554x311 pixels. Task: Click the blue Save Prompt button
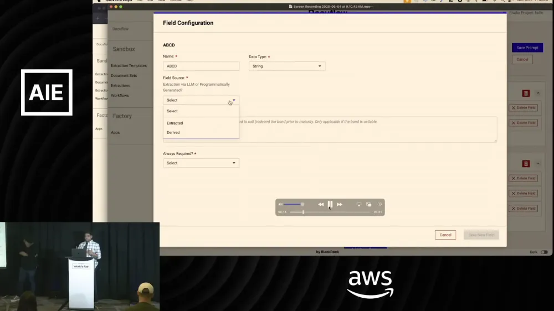tap(527, 48)
